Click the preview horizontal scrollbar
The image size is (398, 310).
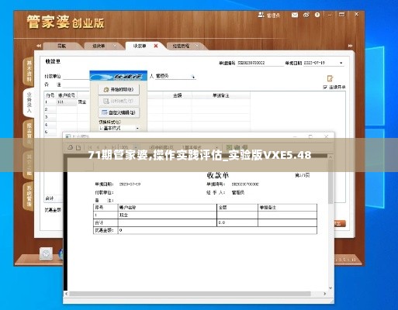click(x=190, y=294)
